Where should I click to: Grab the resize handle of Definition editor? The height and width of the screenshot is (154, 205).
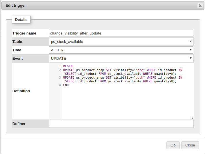pyautogui.click(x=192, y=117)
